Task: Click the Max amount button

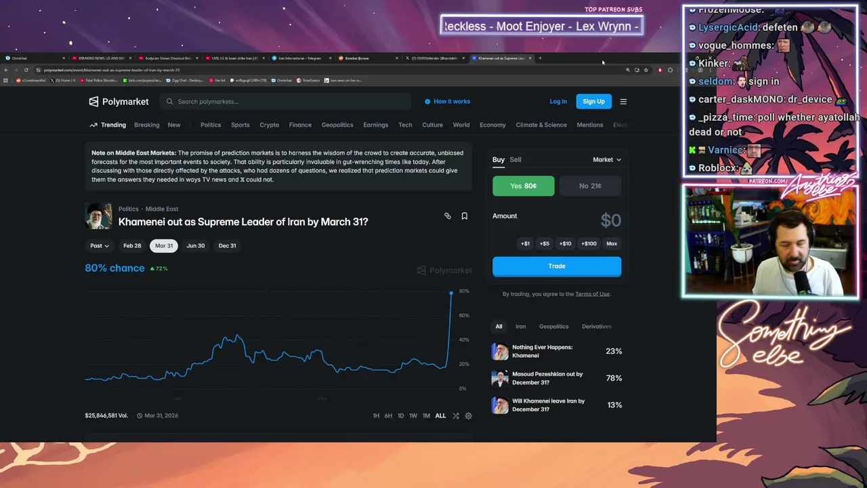Action: pyautogui.click(x=612, y=243)
